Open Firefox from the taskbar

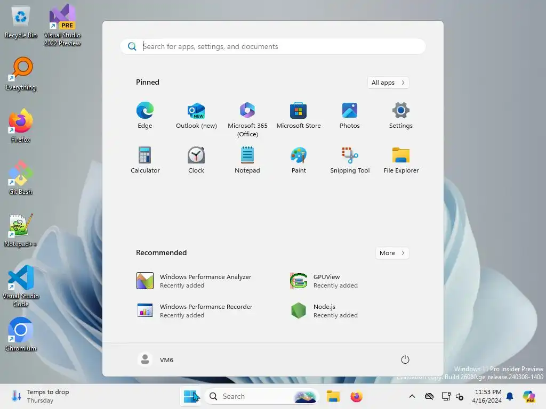356,396
